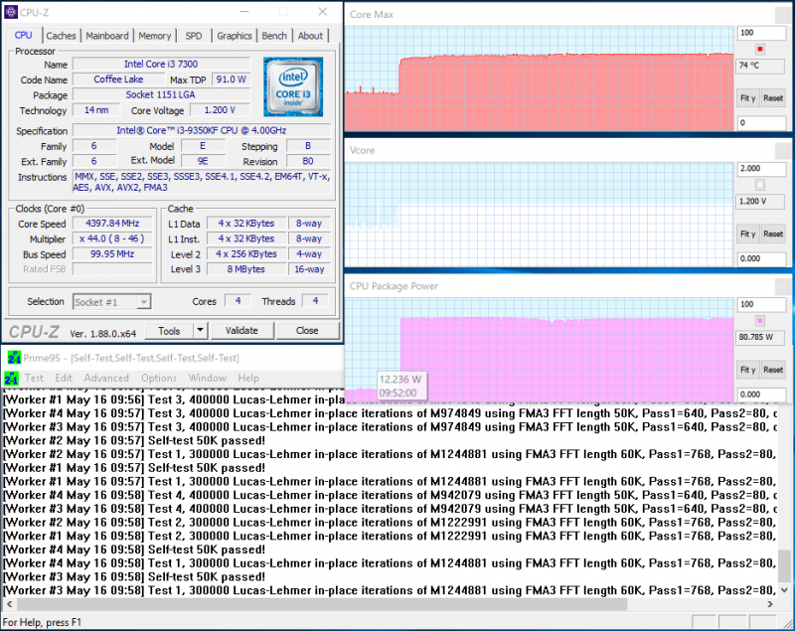Click the Package value Socket 1151 LGA
795x631 pixels.
point(161,94)
